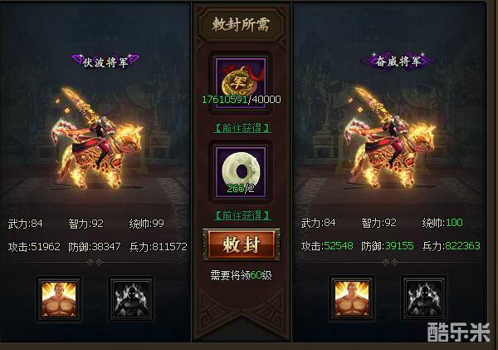Select the greyed locked skill icon under 奋威将军
This screenshot has width=498, height=350.
pos(424,299)
